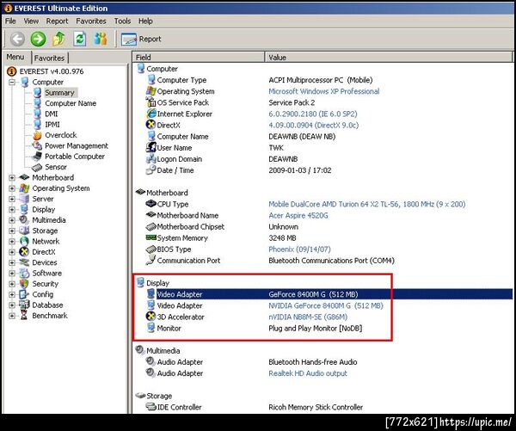Open the Realtek HD Audio output link
This screenshot has height=431, width=516.
[x=308, y=373]
